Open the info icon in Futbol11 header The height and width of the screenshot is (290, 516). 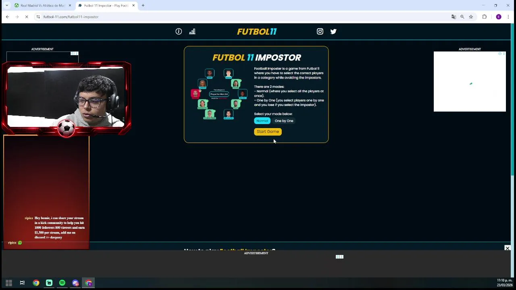179,31
